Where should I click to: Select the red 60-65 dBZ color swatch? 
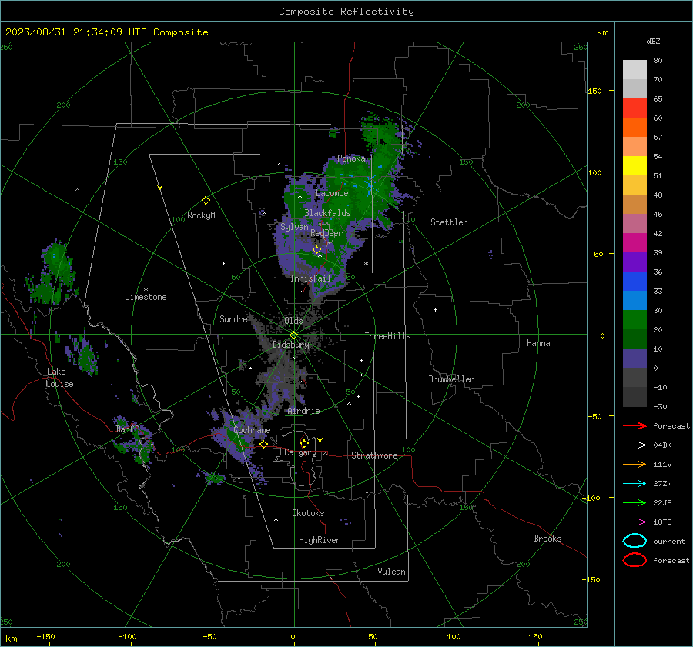[x=634, y=108]
